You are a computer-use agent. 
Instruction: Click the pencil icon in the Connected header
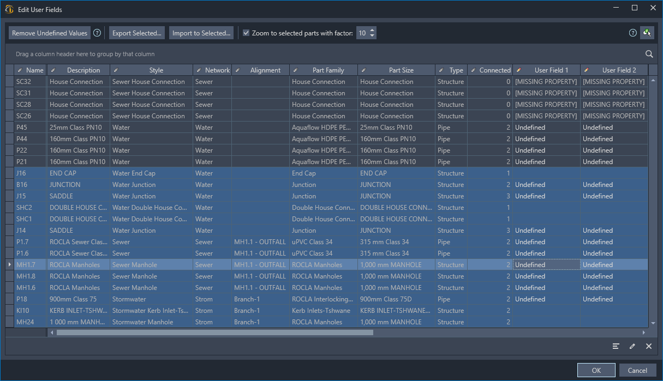pos(473,70)
